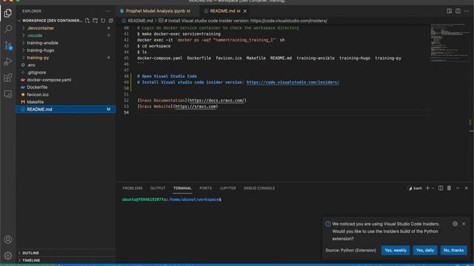474x266 pixels.
Task: Close the bottom panel
Action: click(x=466, y=188)
